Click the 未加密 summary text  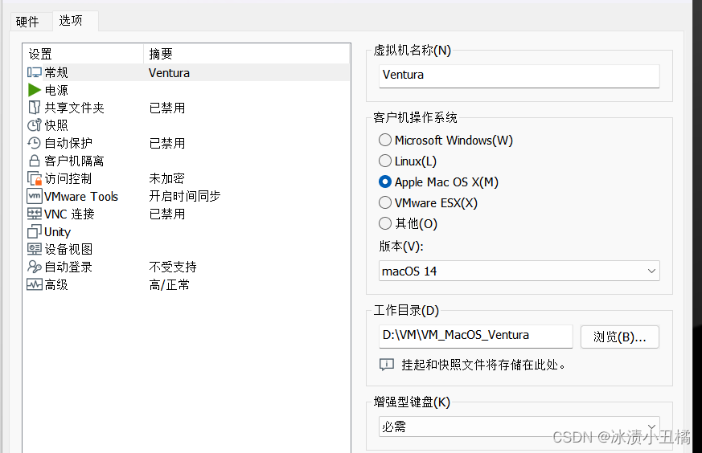tap(167, 178)
